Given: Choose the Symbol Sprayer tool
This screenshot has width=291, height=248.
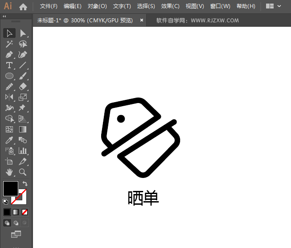Looking at the screenshot, I should [9, 151].
